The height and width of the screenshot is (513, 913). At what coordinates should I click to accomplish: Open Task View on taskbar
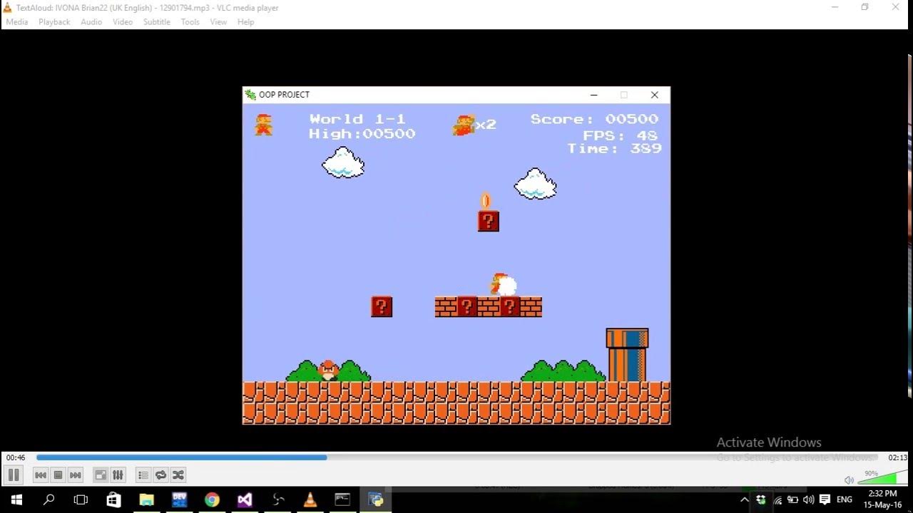tap(81, 499)
